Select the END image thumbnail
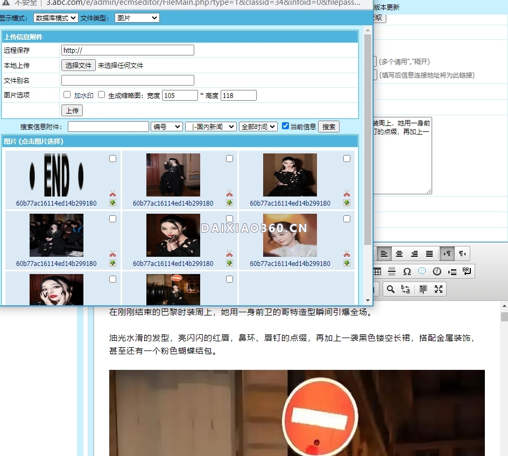This screenshot has height=456, width=508. (57, 175)
